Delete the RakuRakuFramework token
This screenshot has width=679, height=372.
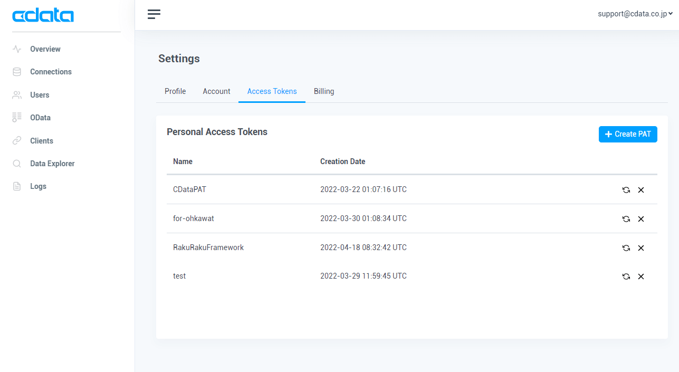click(x=641, y=248)
